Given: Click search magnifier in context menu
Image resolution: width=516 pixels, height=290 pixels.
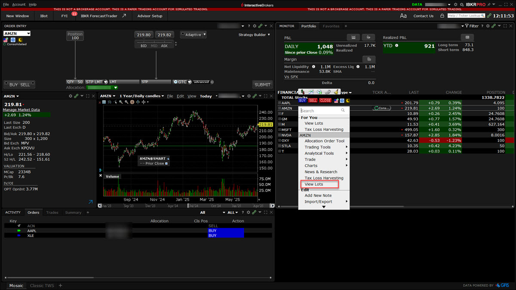Looking at the screenshot, I should (x=343, y=110).
